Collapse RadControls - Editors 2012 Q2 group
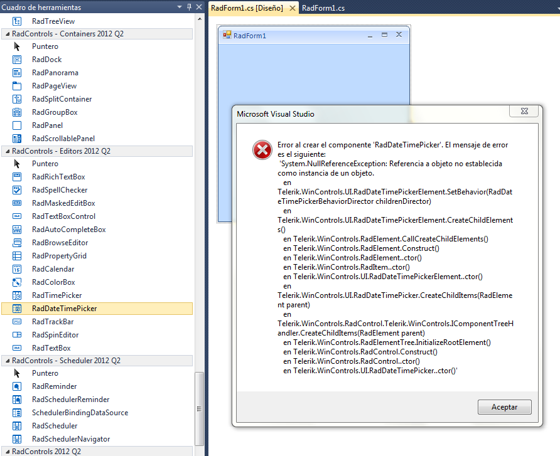 [8, 151]
